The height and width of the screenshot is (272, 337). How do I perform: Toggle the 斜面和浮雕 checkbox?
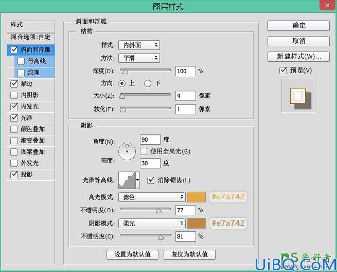click(14, 49)
